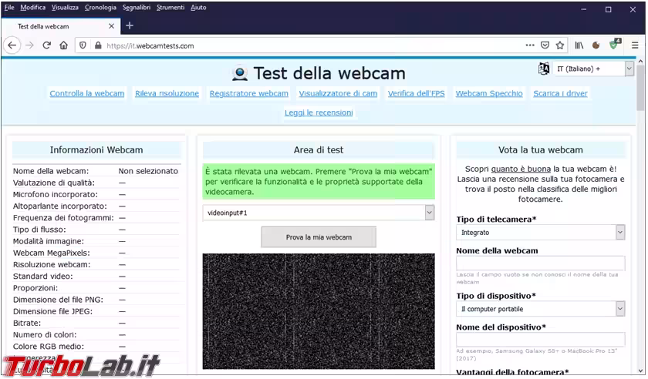This screenshot has height=379, width=648.
Task: Open the Tipo di dispositivo dropdown
Action: tap(541, 309)
